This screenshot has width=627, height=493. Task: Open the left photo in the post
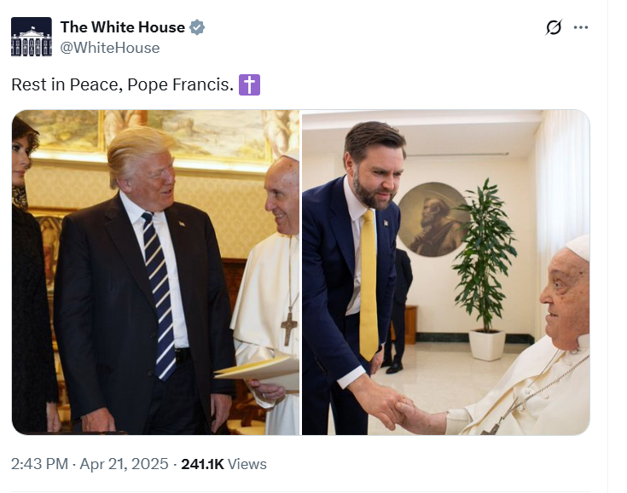click(x=155, y=273)
